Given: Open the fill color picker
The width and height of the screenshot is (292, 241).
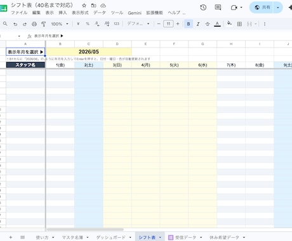Looking at the screenshot, I should pos(229,23).
